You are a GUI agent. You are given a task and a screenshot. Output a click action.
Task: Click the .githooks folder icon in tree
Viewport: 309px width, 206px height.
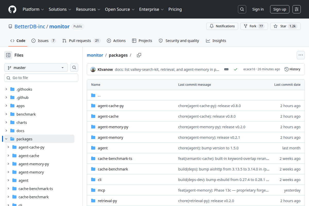pyautogui.click(x=12, y=89)
